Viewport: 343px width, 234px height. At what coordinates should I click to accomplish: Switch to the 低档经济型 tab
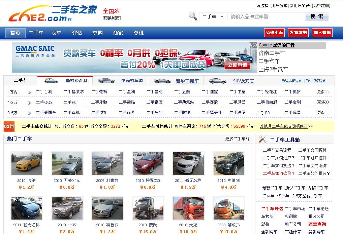coord(76,81)
